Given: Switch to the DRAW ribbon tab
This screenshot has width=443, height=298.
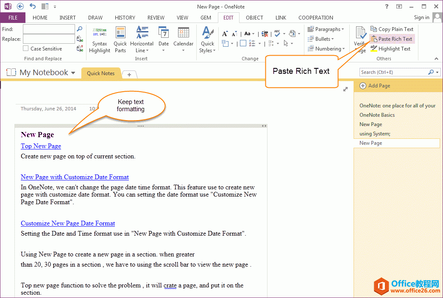Looking at the screenshot, I should (95, 17).
